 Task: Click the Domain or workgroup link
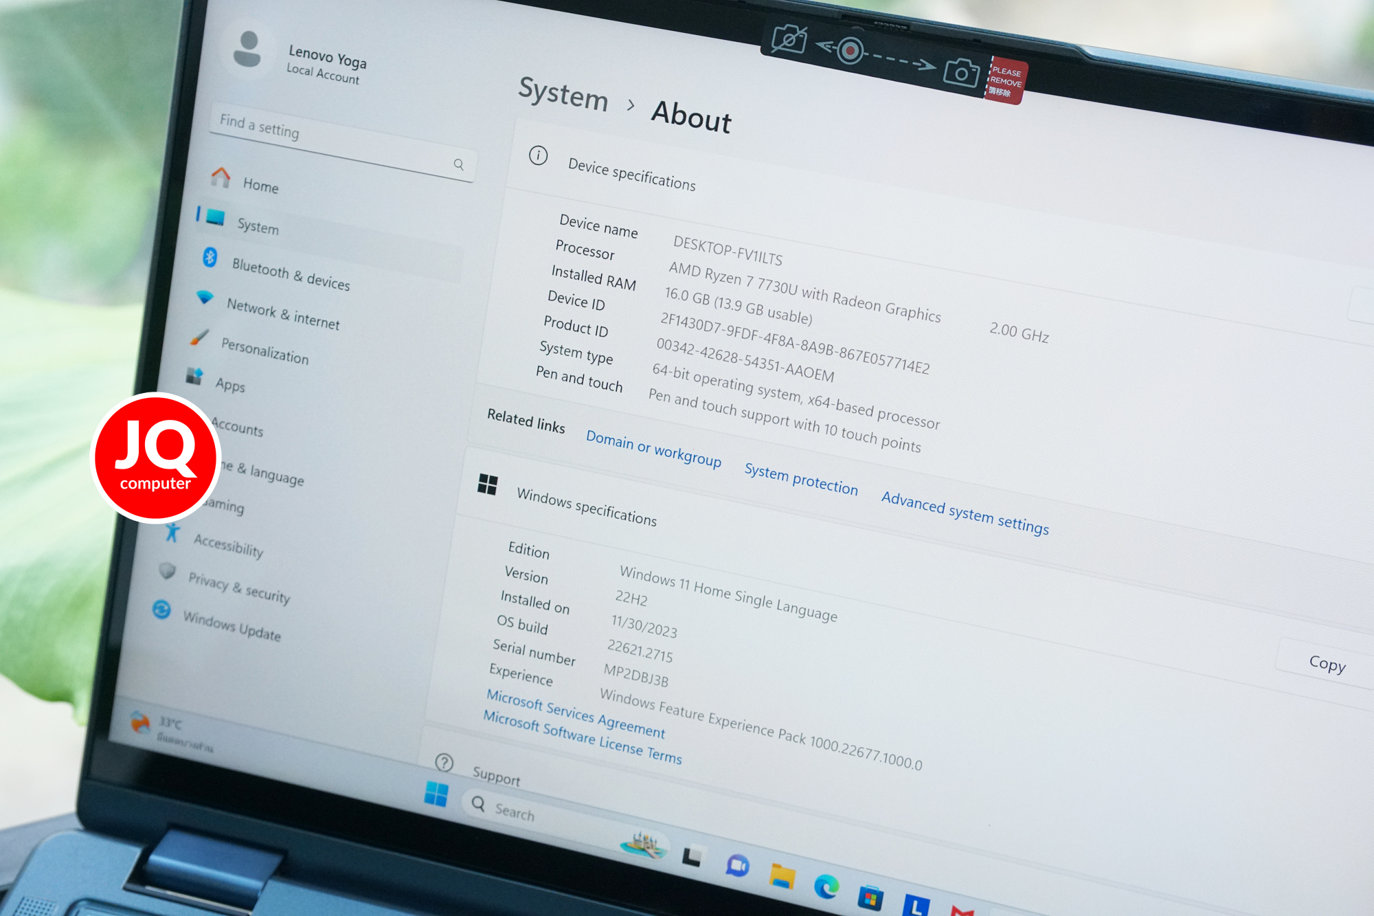(653, 448)
